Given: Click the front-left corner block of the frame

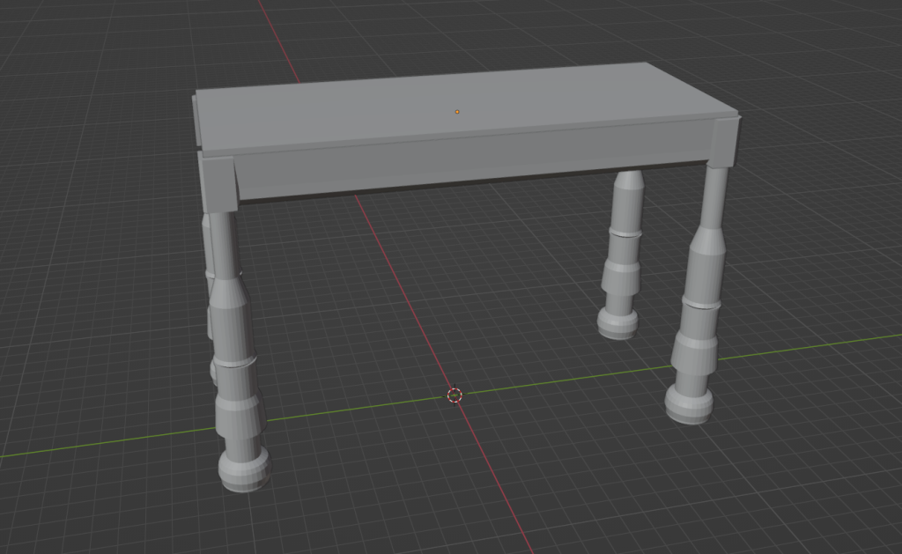Looking at the screenshot, I should tap(219, 184).
